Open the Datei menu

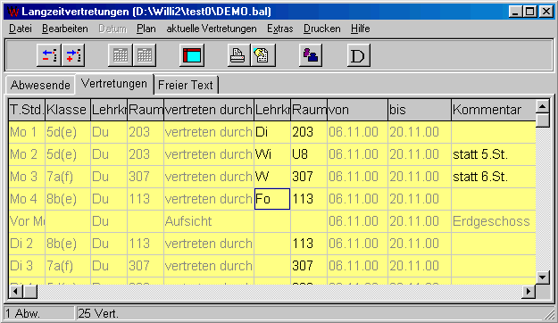tap(21, 29)
